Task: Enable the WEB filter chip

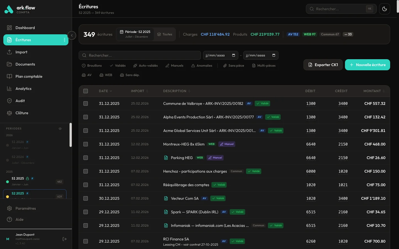Action: (x=106, y=75)
